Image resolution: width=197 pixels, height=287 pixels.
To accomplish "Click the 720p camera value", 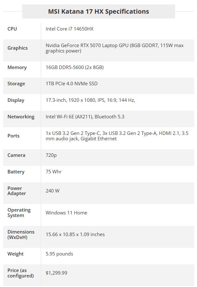I will [51, 155].
